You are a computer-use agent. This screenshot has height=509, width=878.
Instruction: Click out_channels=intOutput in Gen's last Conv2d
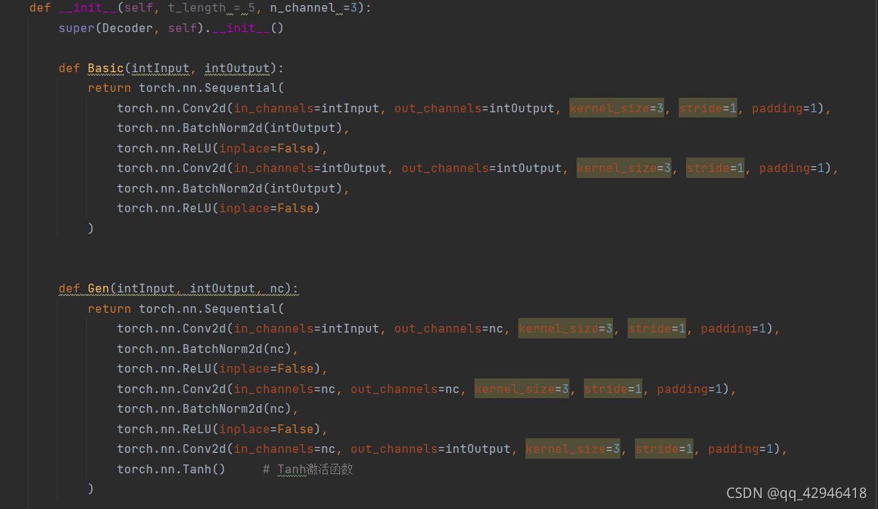click(431, 448)
